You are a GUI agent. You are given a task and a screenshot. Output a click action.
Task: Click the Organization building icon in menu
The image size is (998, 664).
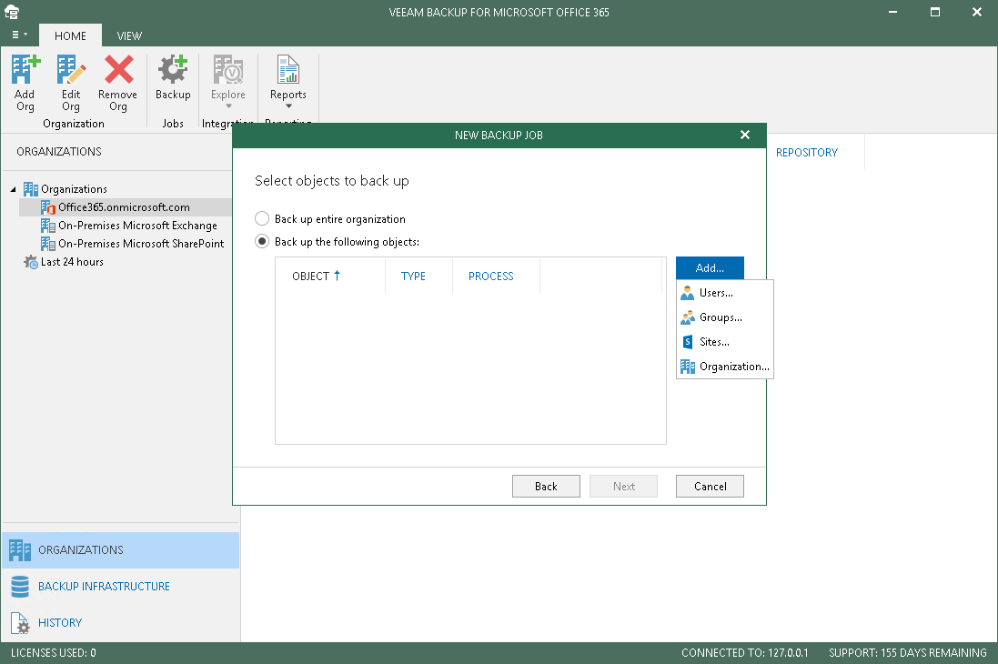coord(688,366)
